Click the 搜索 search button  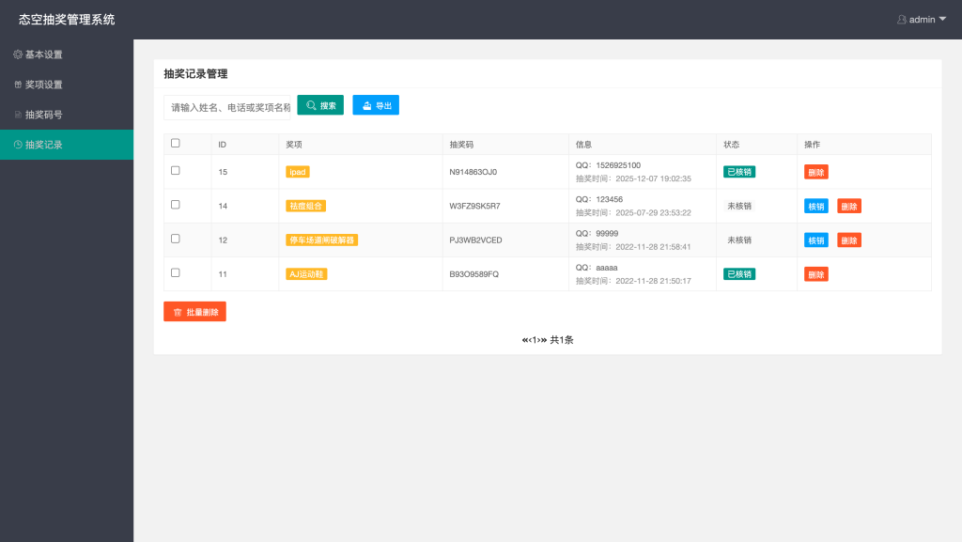(x=320, y=104)
